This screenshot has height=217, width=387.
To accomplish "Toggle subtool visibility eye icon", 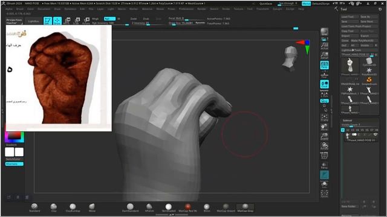I will click(376, 134).
